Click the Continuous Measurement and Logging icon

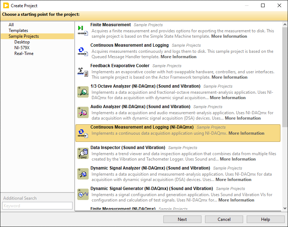(83, 51)
